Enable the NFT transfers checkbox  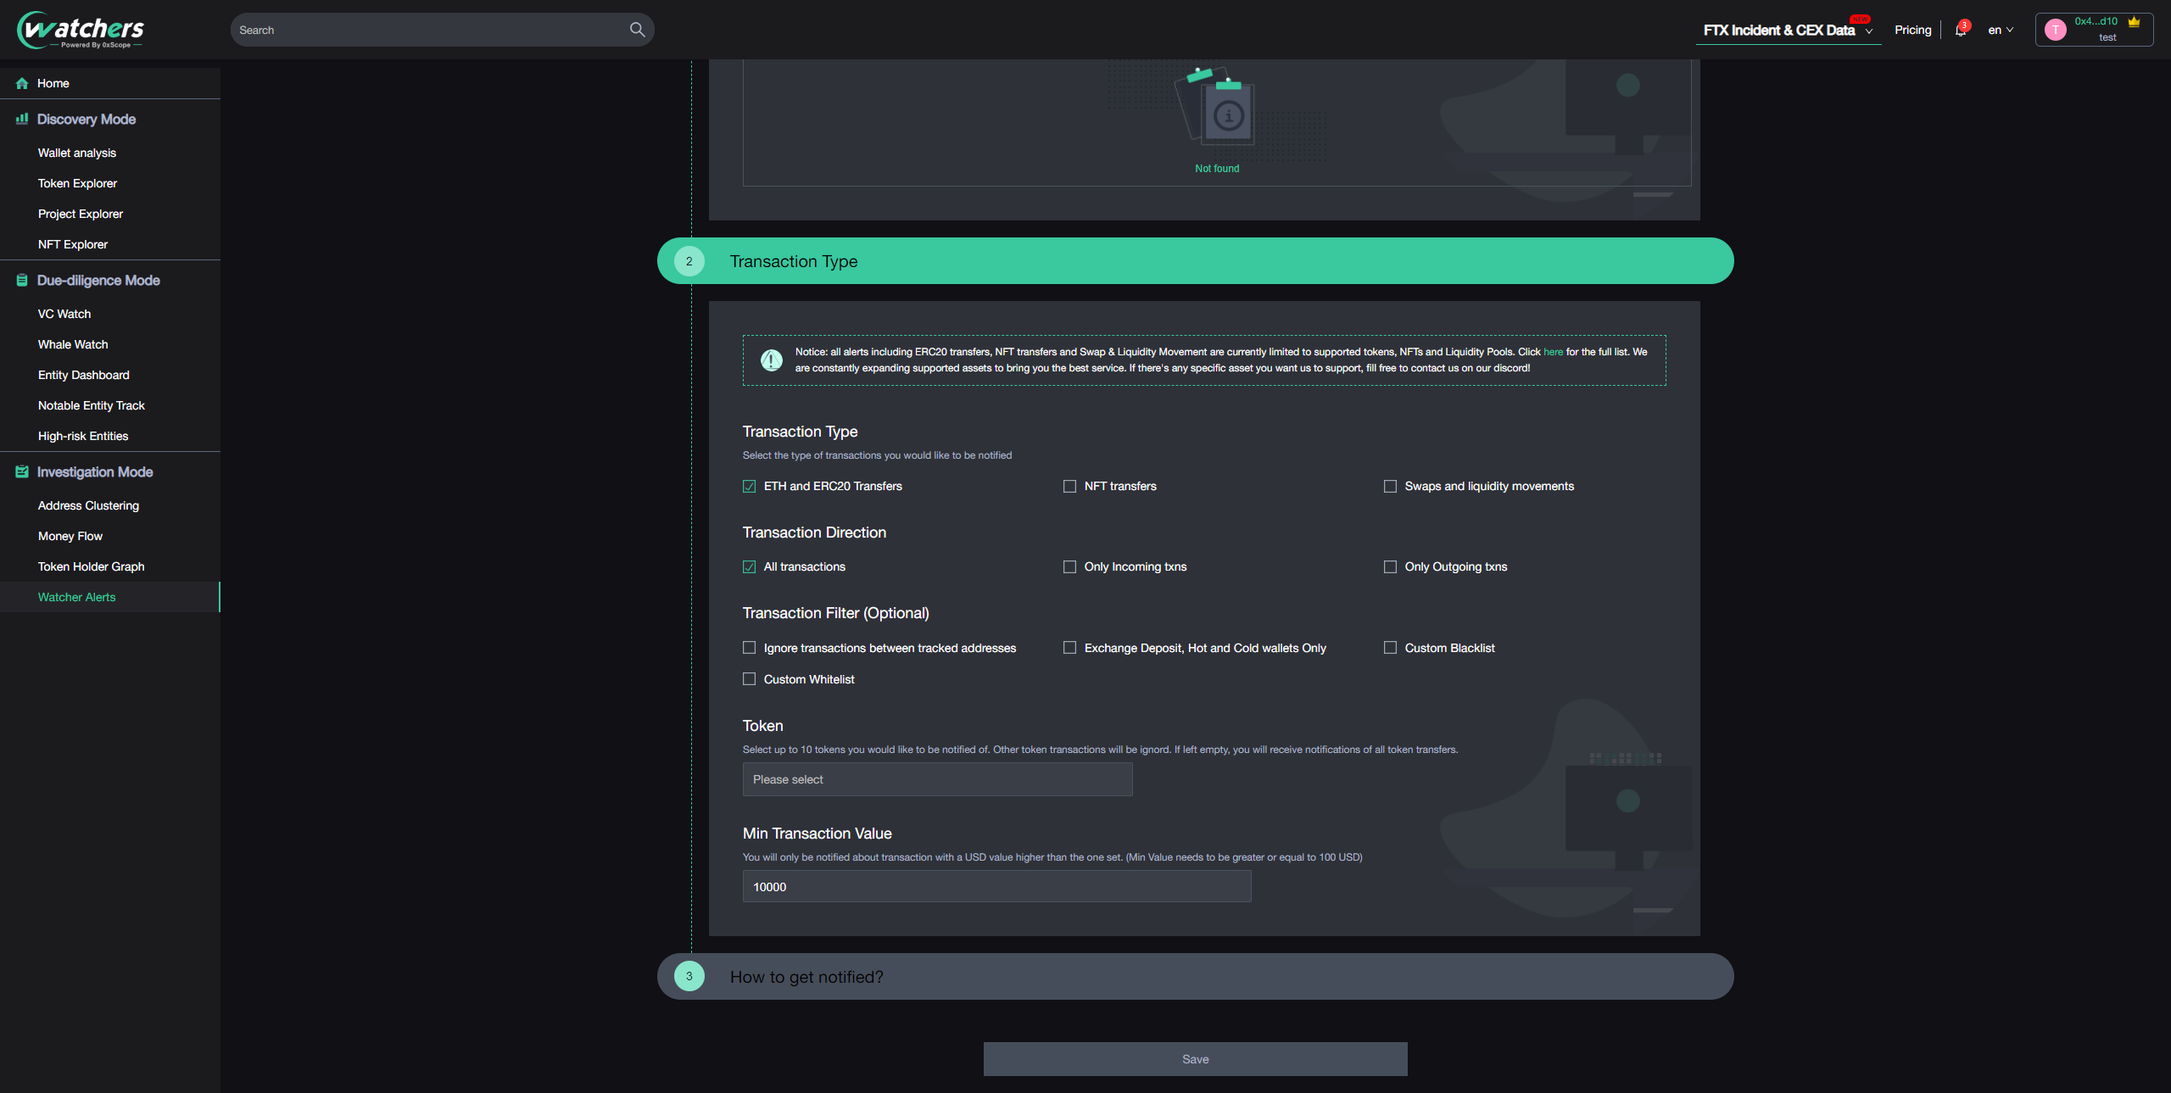pos(1069,486)
